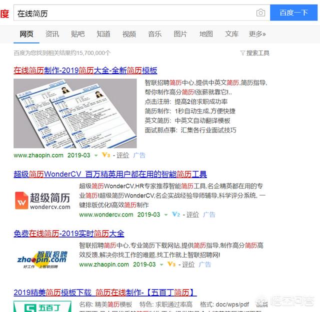Click the V3 badge on third result

click(x=171, y=264)
